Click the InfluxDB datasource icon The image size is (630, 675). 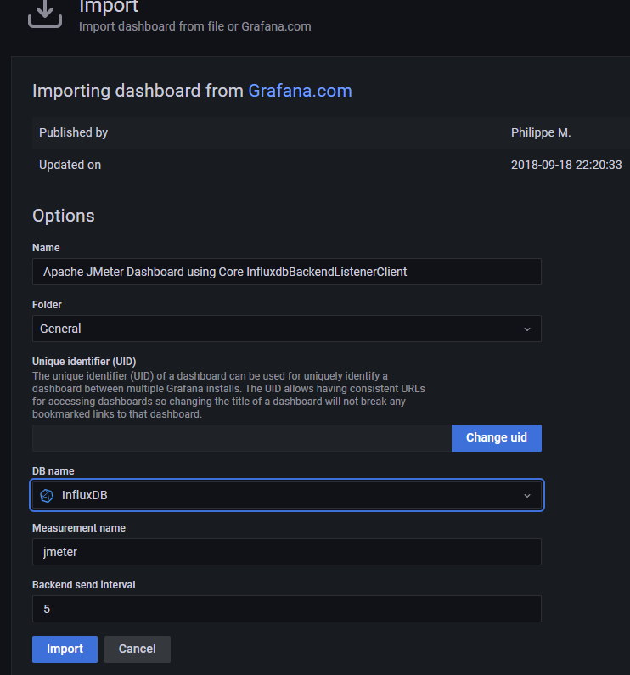pos(47,496)
